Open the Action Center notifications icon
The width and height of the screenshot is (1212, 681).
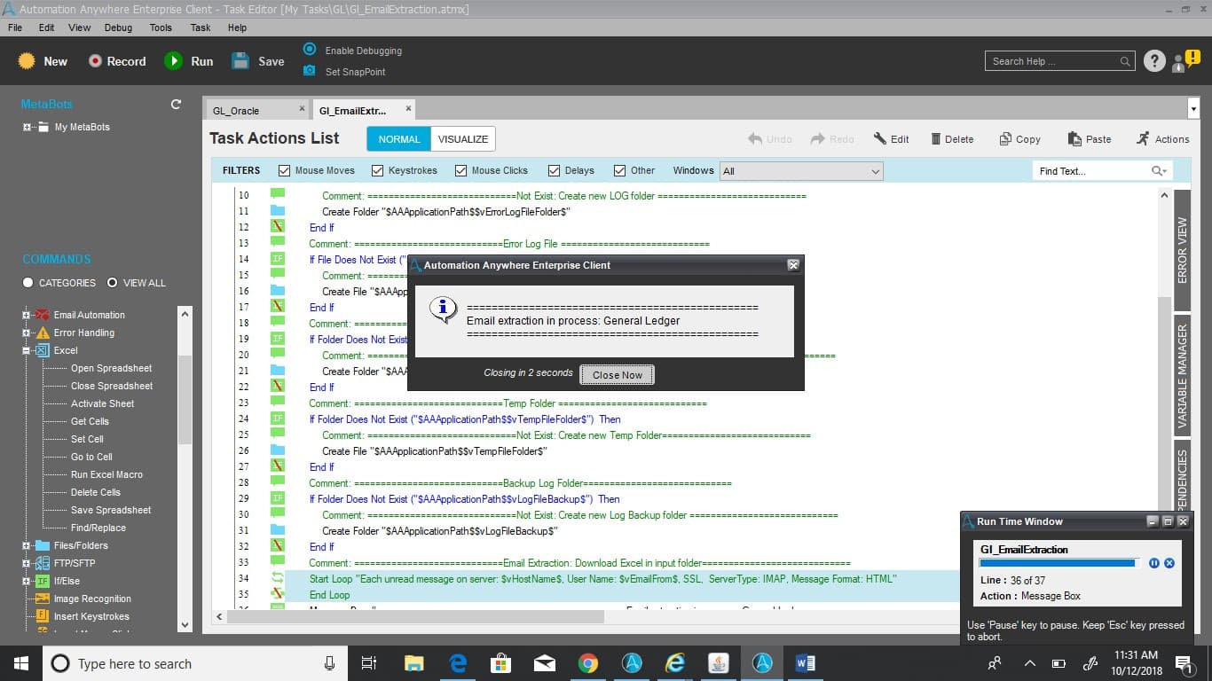[1183, 663]
